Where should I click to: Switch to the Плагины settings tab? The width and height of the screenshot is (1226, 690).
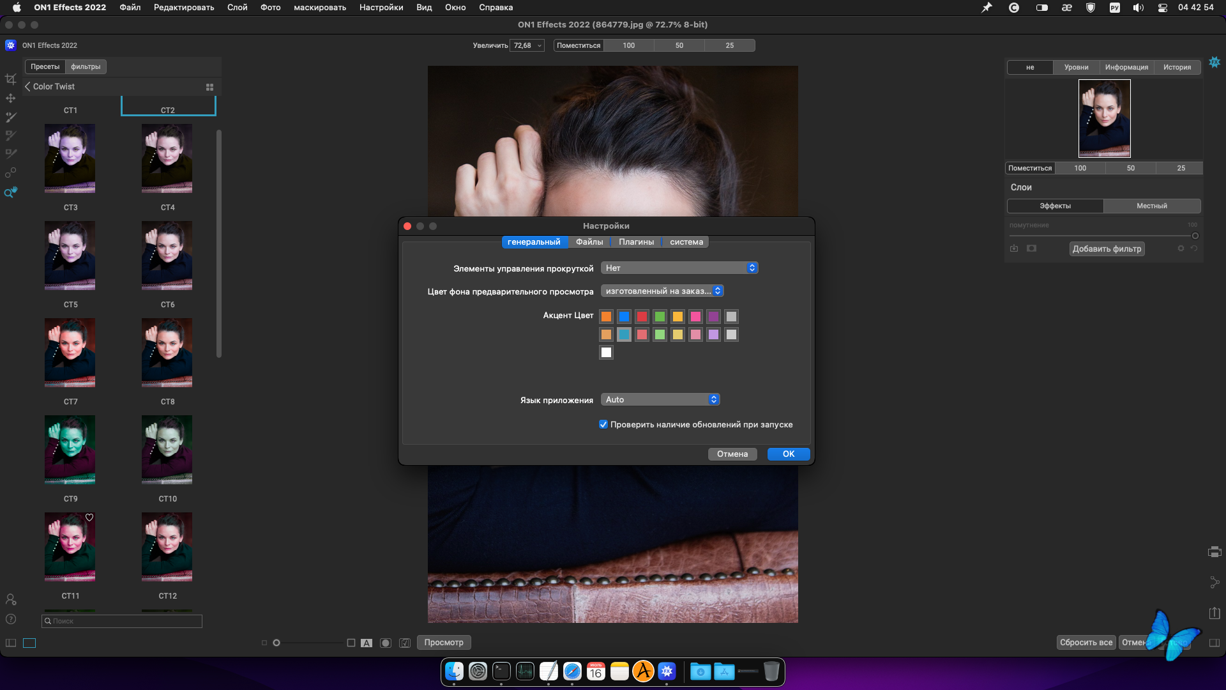click(x=637, y=242)
